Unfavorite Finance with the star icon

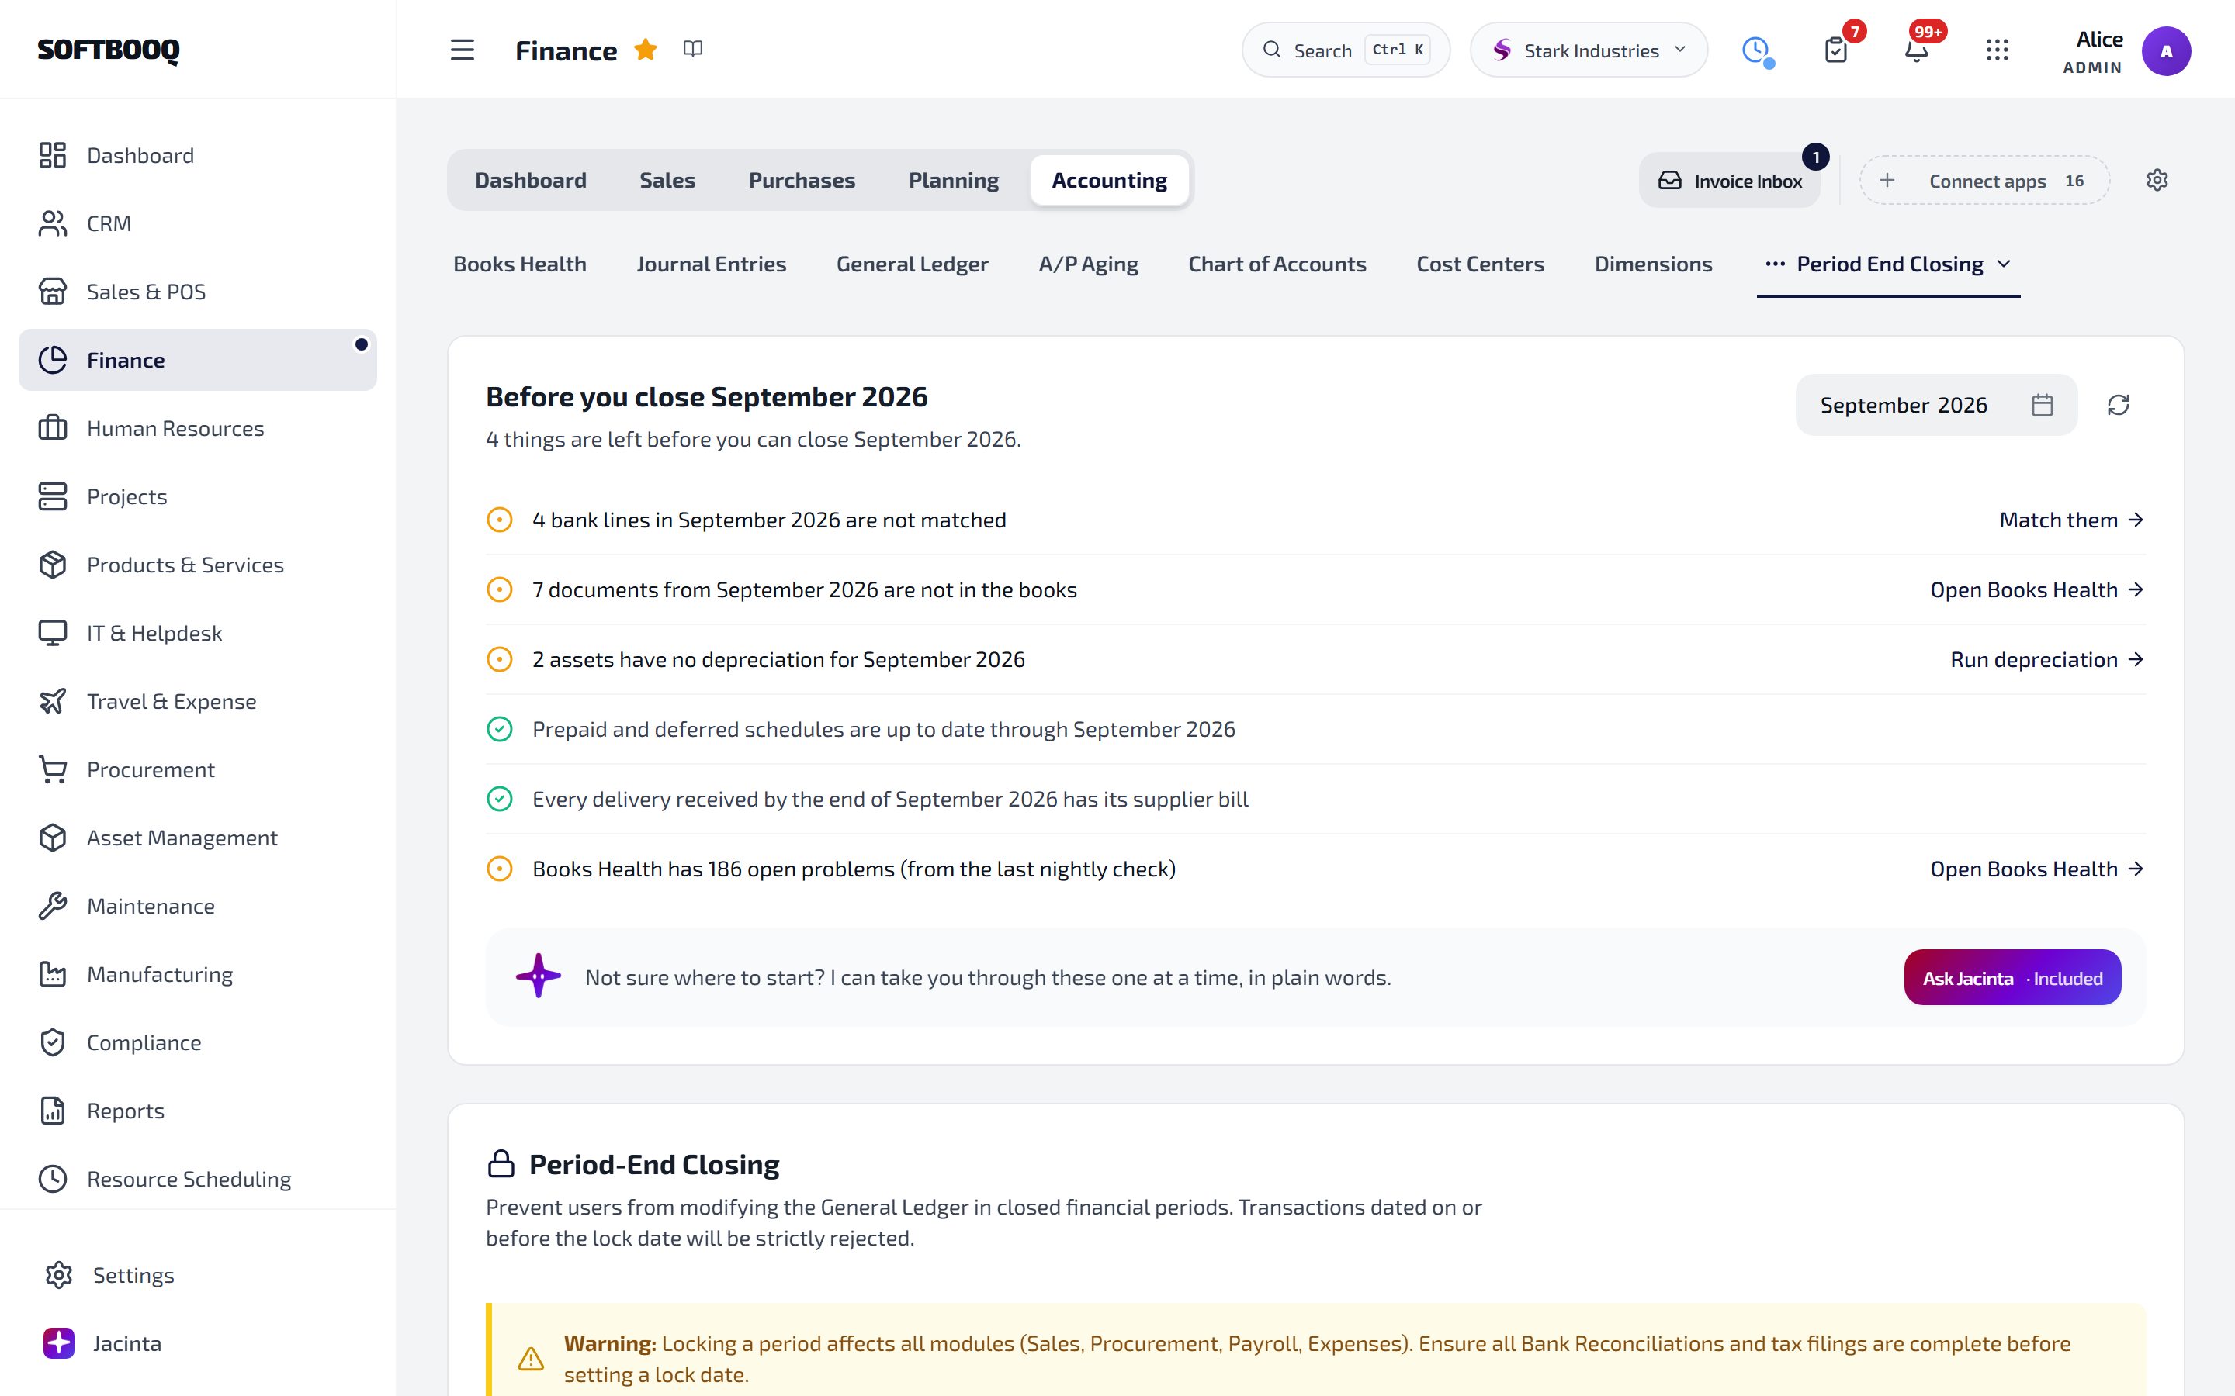pyautogui.click(x=646, y=50)
